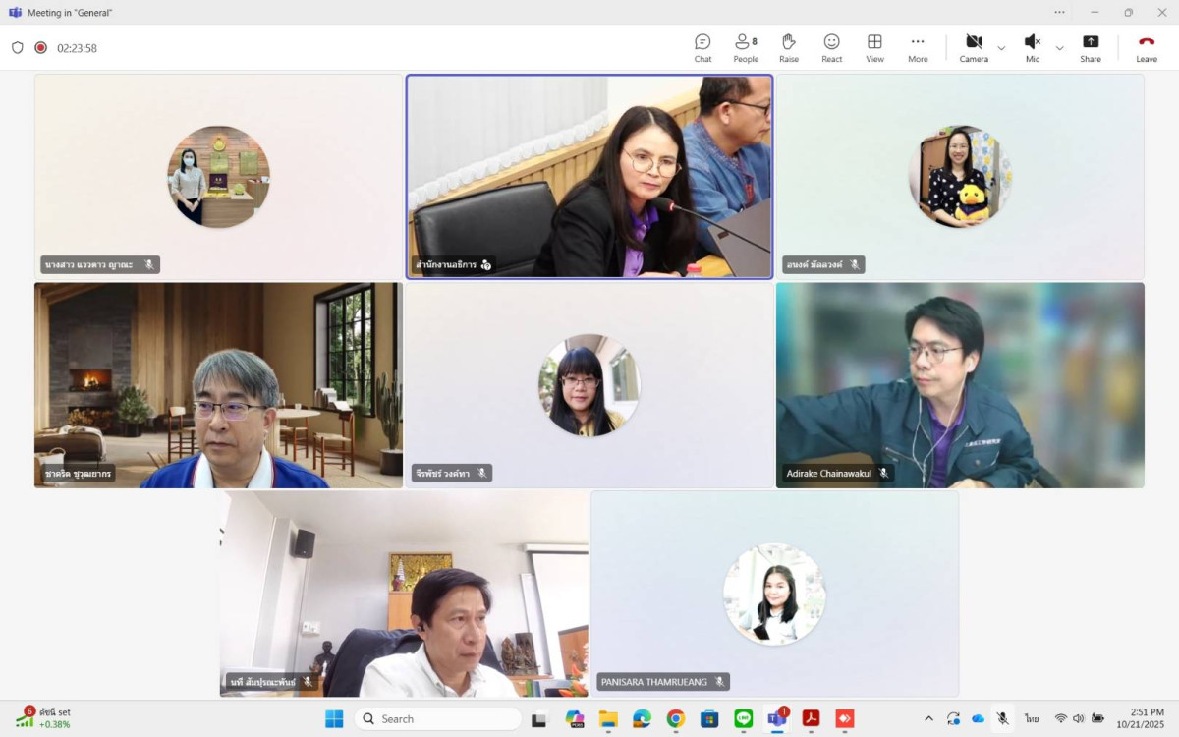The width and height of the screenshot is (1179, 737).
Task: Expand the Mic device options arrow
Action: 1059,48
